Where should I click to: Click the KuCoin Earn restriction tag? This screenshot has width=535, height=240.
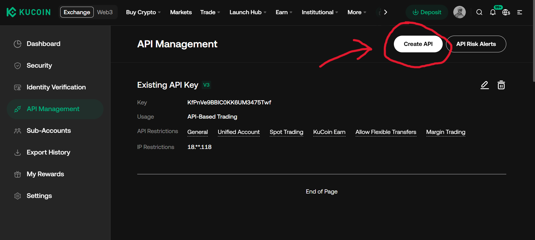(x=329, y=132)
